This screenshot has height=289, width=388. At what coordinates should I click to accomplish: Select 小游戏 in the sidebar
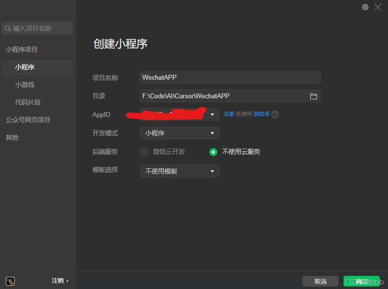coord(25,85)
